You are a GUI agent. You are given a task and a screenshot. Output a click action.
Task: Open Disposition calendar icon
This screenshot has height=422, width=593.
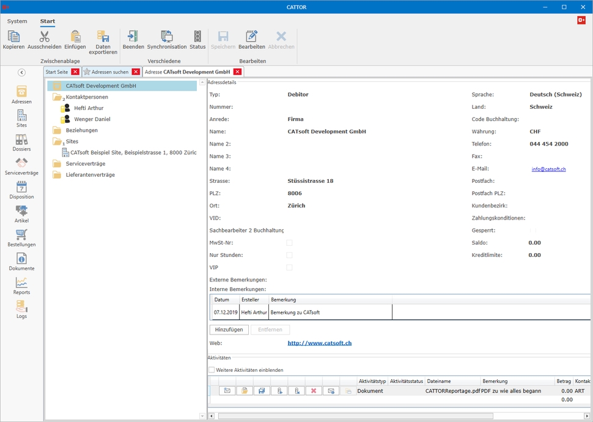(21, 190)
